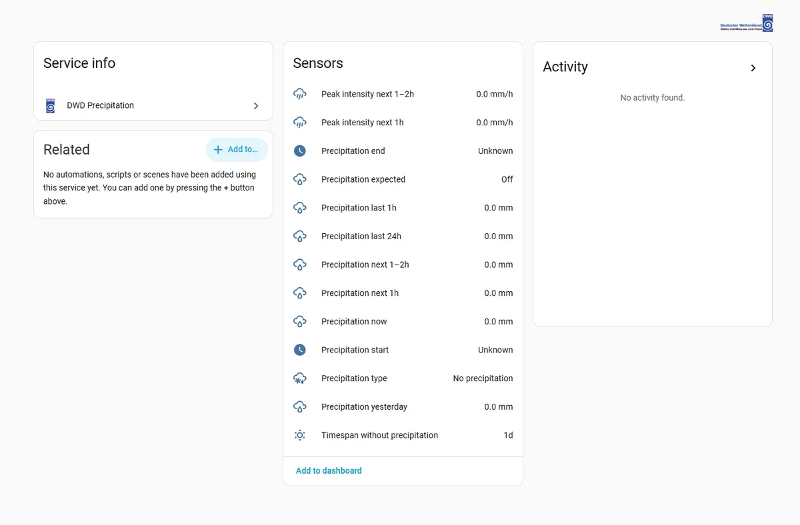Click the cloud icon beside Precipitation last 24h
The image size is (800, 525).
(x=300, y=237)
